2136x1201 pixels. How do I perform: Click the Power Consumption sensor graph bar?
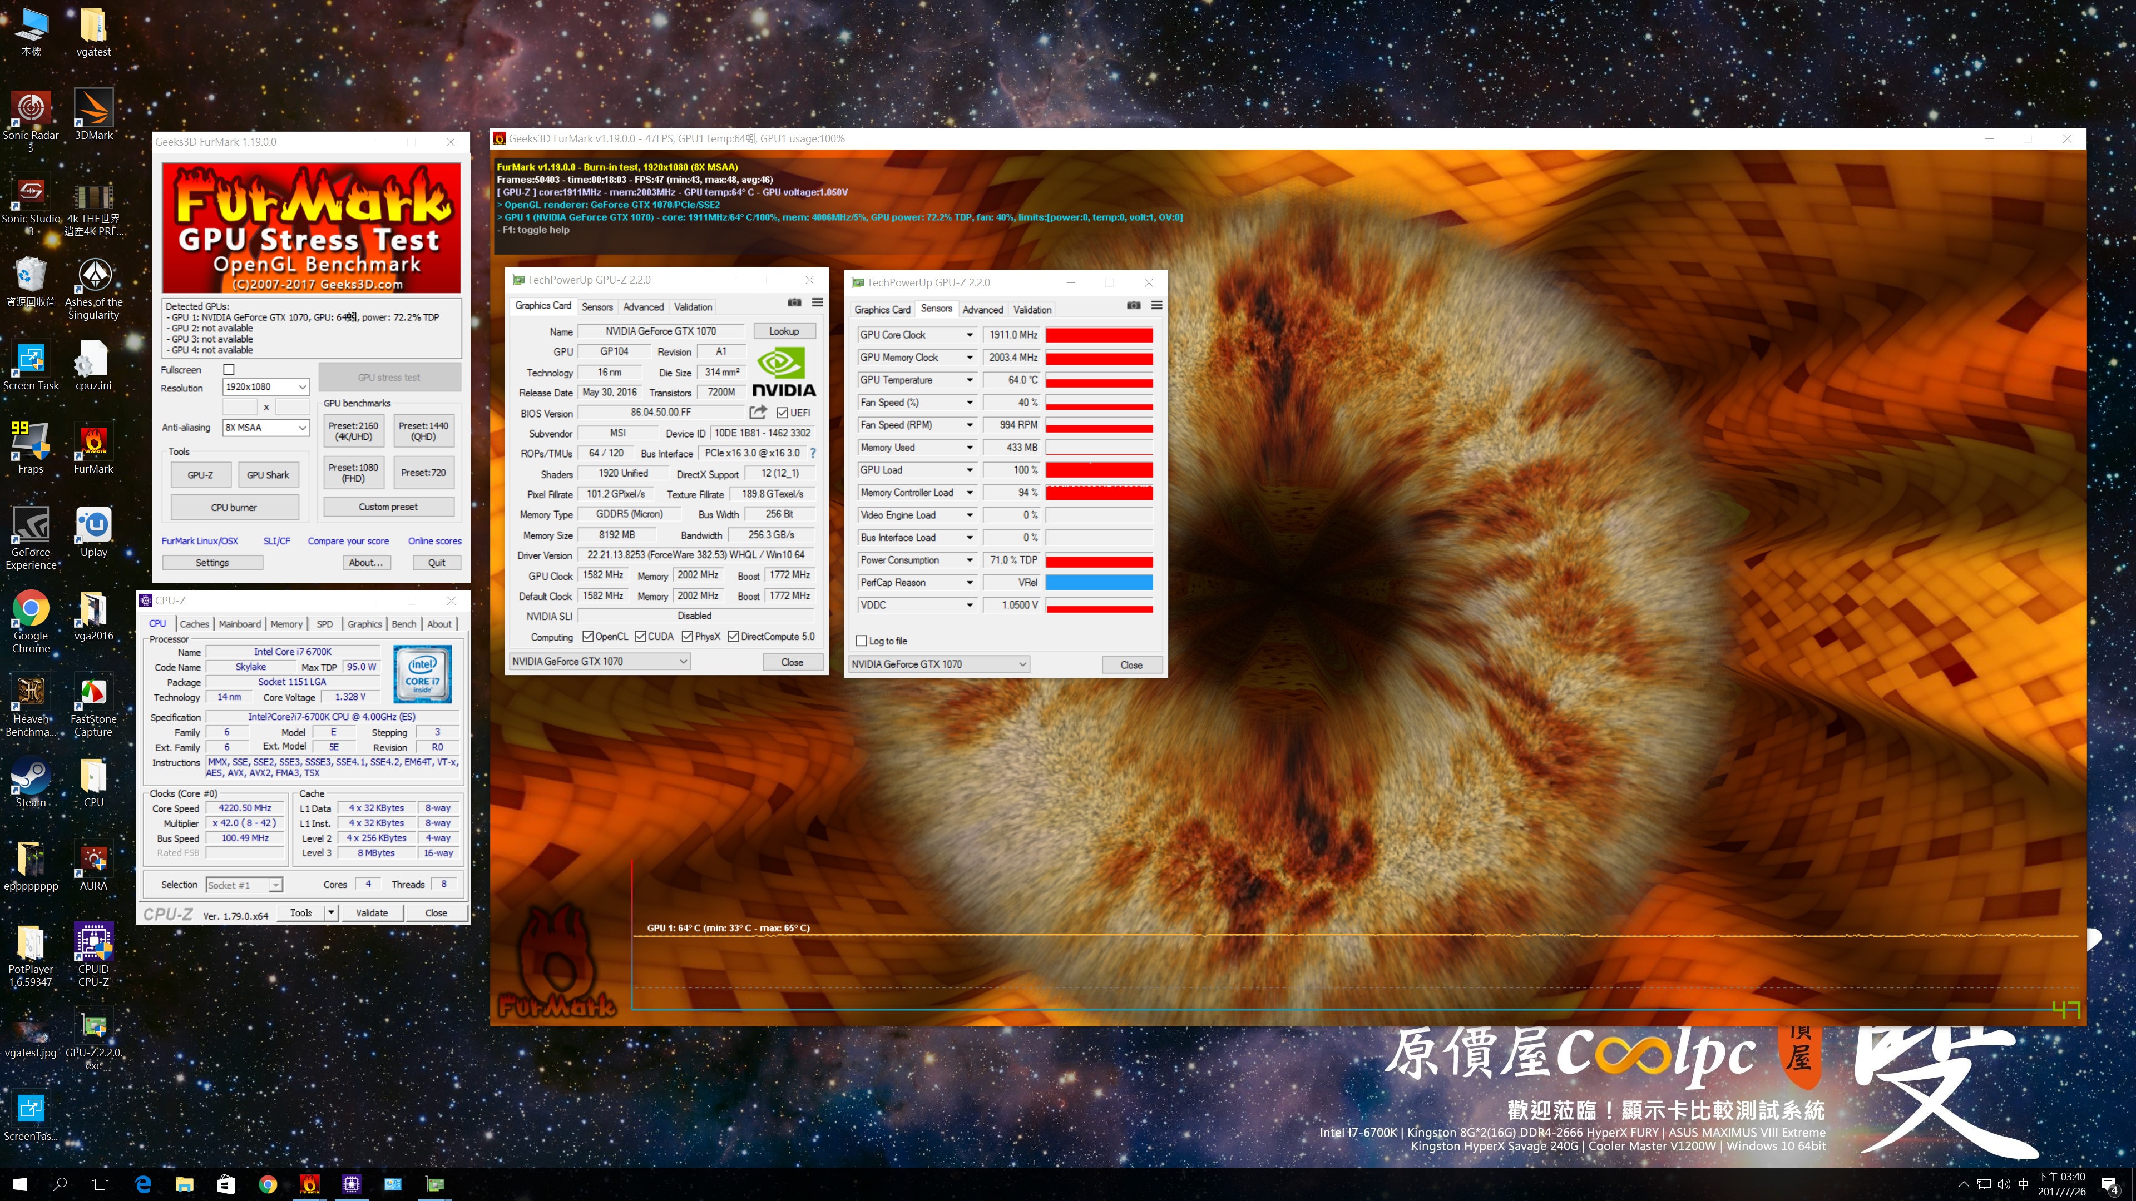point(1099,560)
